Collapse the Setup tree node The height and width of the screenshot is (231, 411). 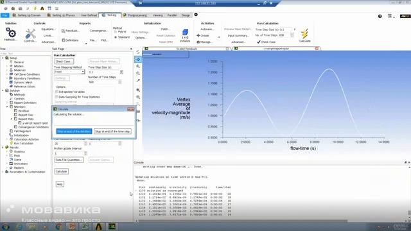click(x=3, y=58)
